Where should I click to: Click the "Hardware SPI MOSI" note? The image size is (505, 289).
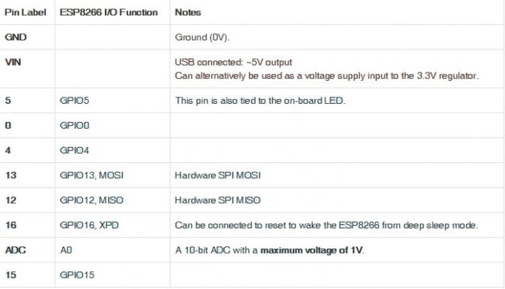pyautogui.click(x=218, y=175)
